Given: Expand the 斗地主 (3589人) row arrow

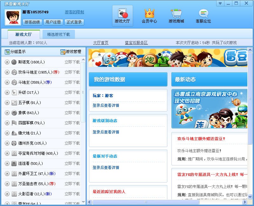Looking at the screenshot, I should pyautogui.click(x=7, y=82).
